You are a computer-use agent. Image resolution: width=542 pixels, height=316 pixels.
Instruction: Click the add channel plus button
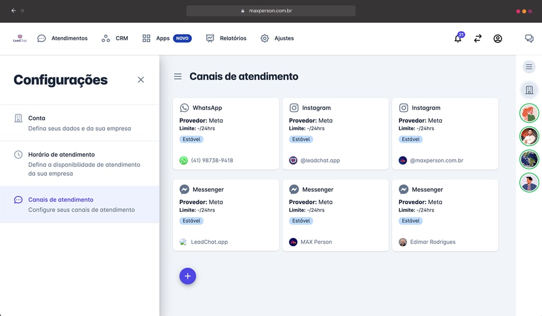pos(187,276)
